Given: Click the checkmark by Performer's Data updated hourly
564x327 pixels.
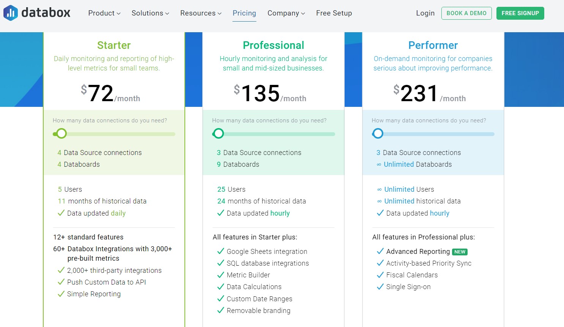Looking at the screenshot, I should pyautogui.click(x=380, y=213).
